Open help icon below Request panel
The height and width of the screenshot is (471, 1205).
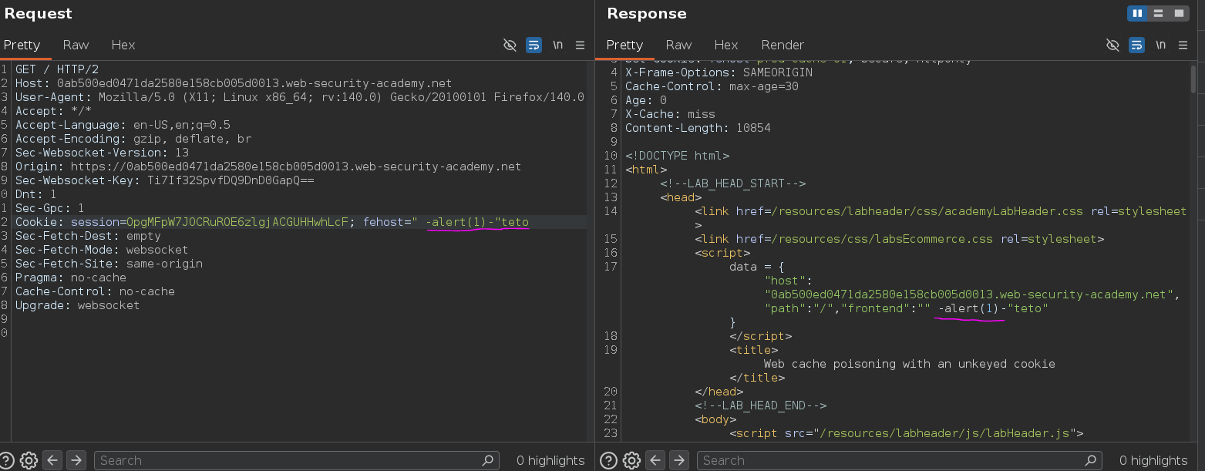7,460
